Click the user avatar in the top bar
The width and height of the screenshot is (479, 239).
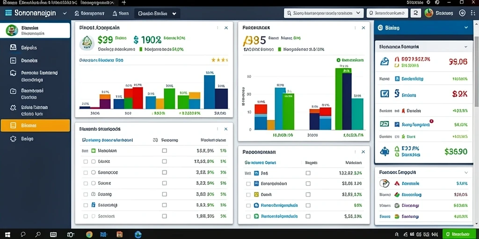429,13
